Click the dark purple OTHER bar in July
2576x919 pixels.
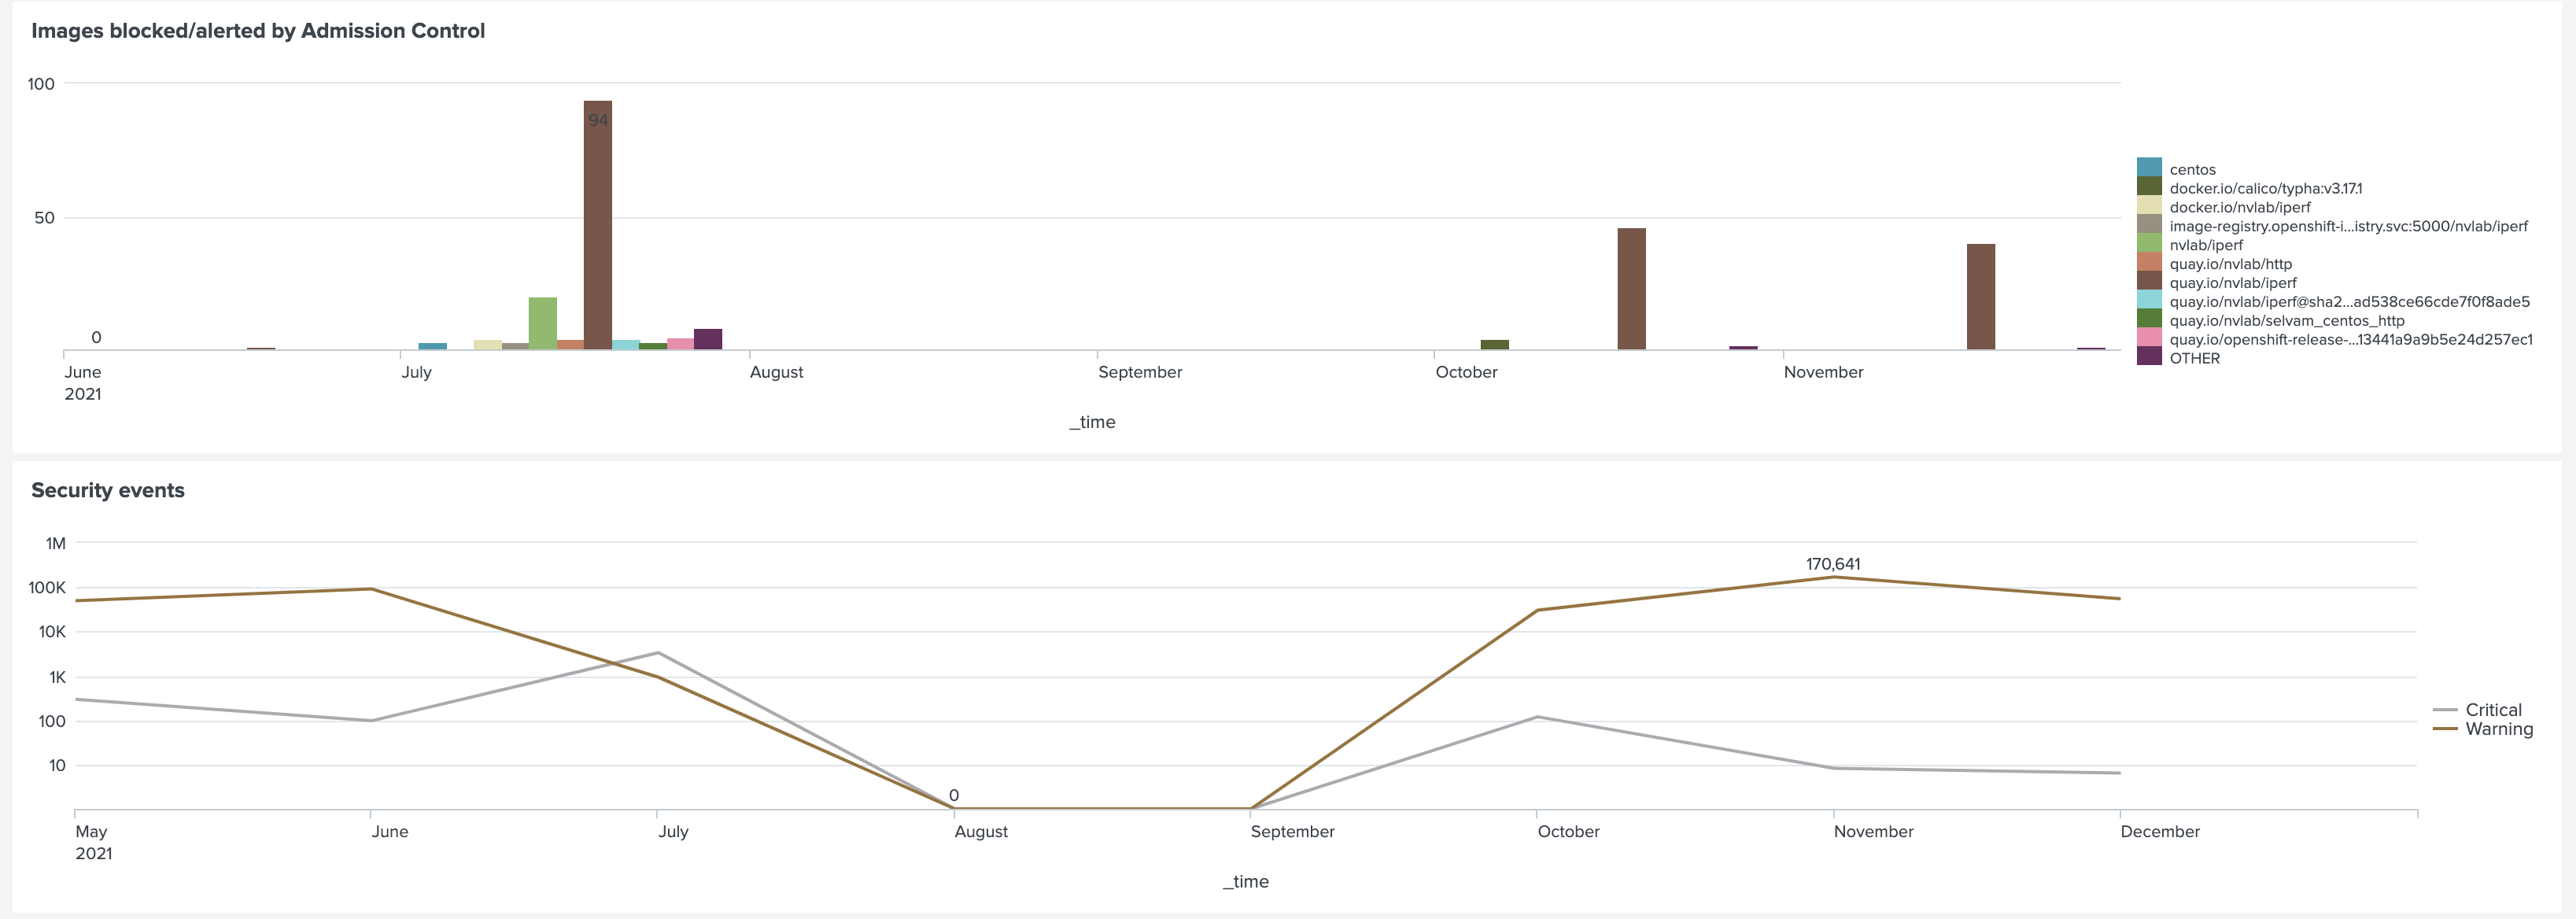[x=708, y=339]
